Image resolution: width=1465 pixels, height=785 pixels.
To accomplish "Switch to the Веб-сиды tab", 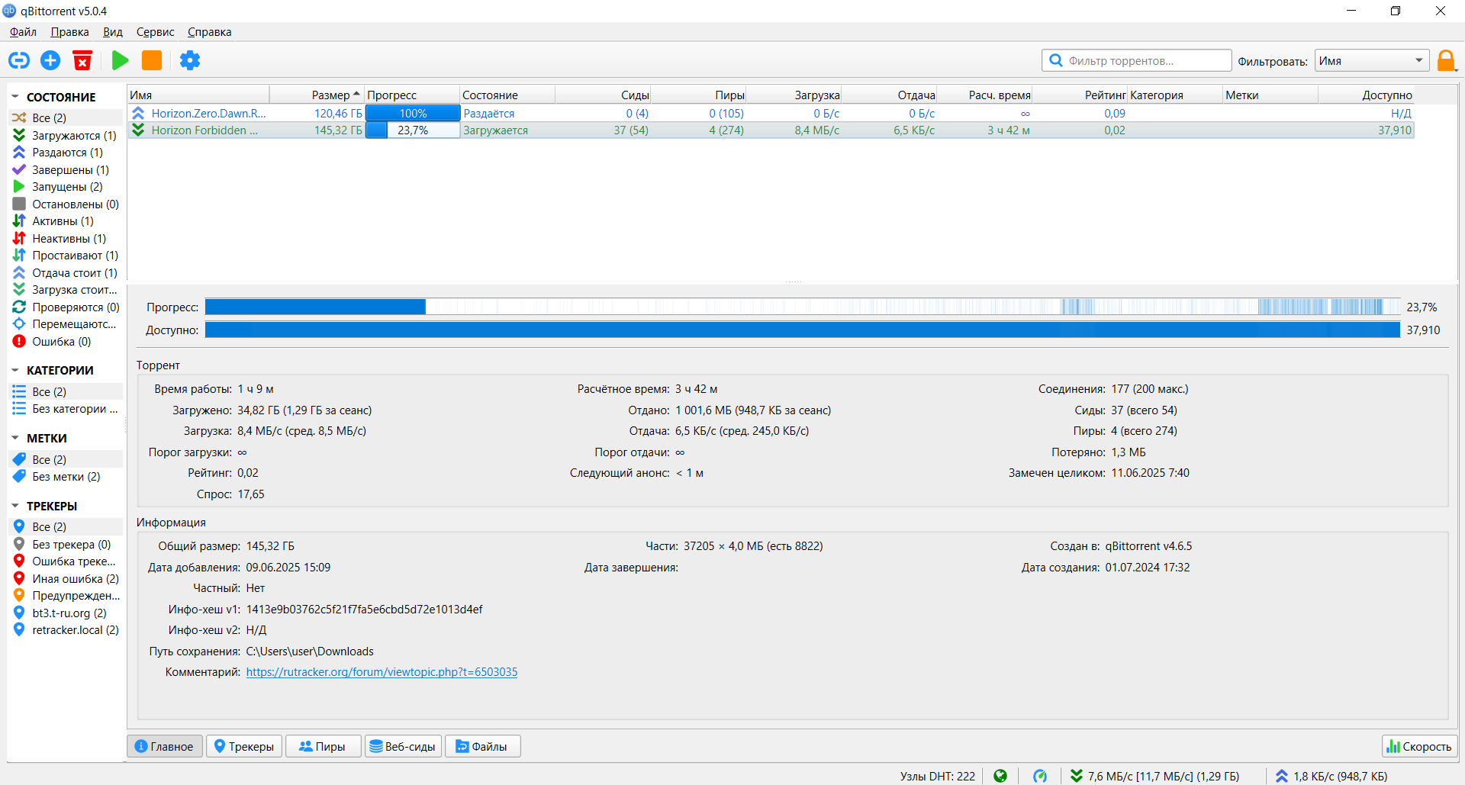I will [x=403, y=746].
